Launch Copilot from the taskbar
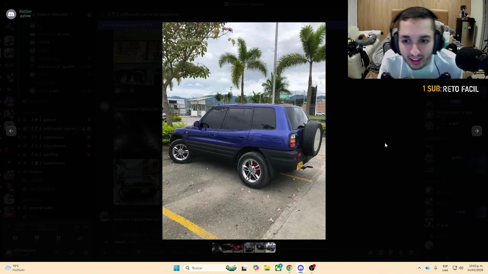Screen dimensions: 488x274 [256, 268]
